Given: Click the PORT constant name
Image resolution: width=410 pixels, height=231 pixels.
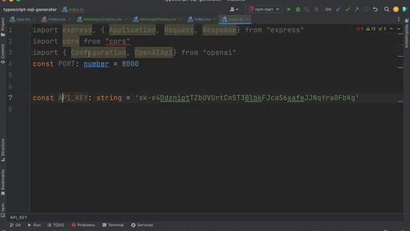Looking at the screenshot, I should pos(67,64).
